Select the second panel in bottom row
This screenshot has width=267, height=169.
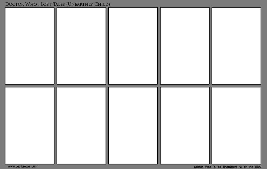click(82, 126)
